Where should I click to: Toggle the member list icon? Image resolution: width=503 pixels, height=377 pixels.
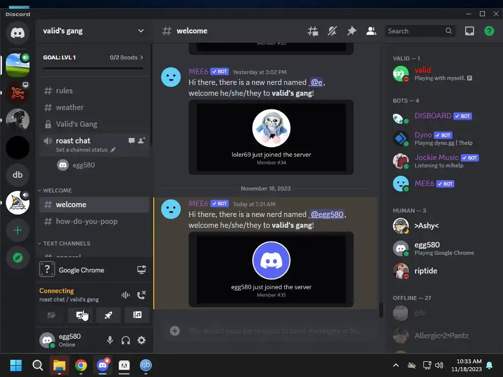point(371,31)
